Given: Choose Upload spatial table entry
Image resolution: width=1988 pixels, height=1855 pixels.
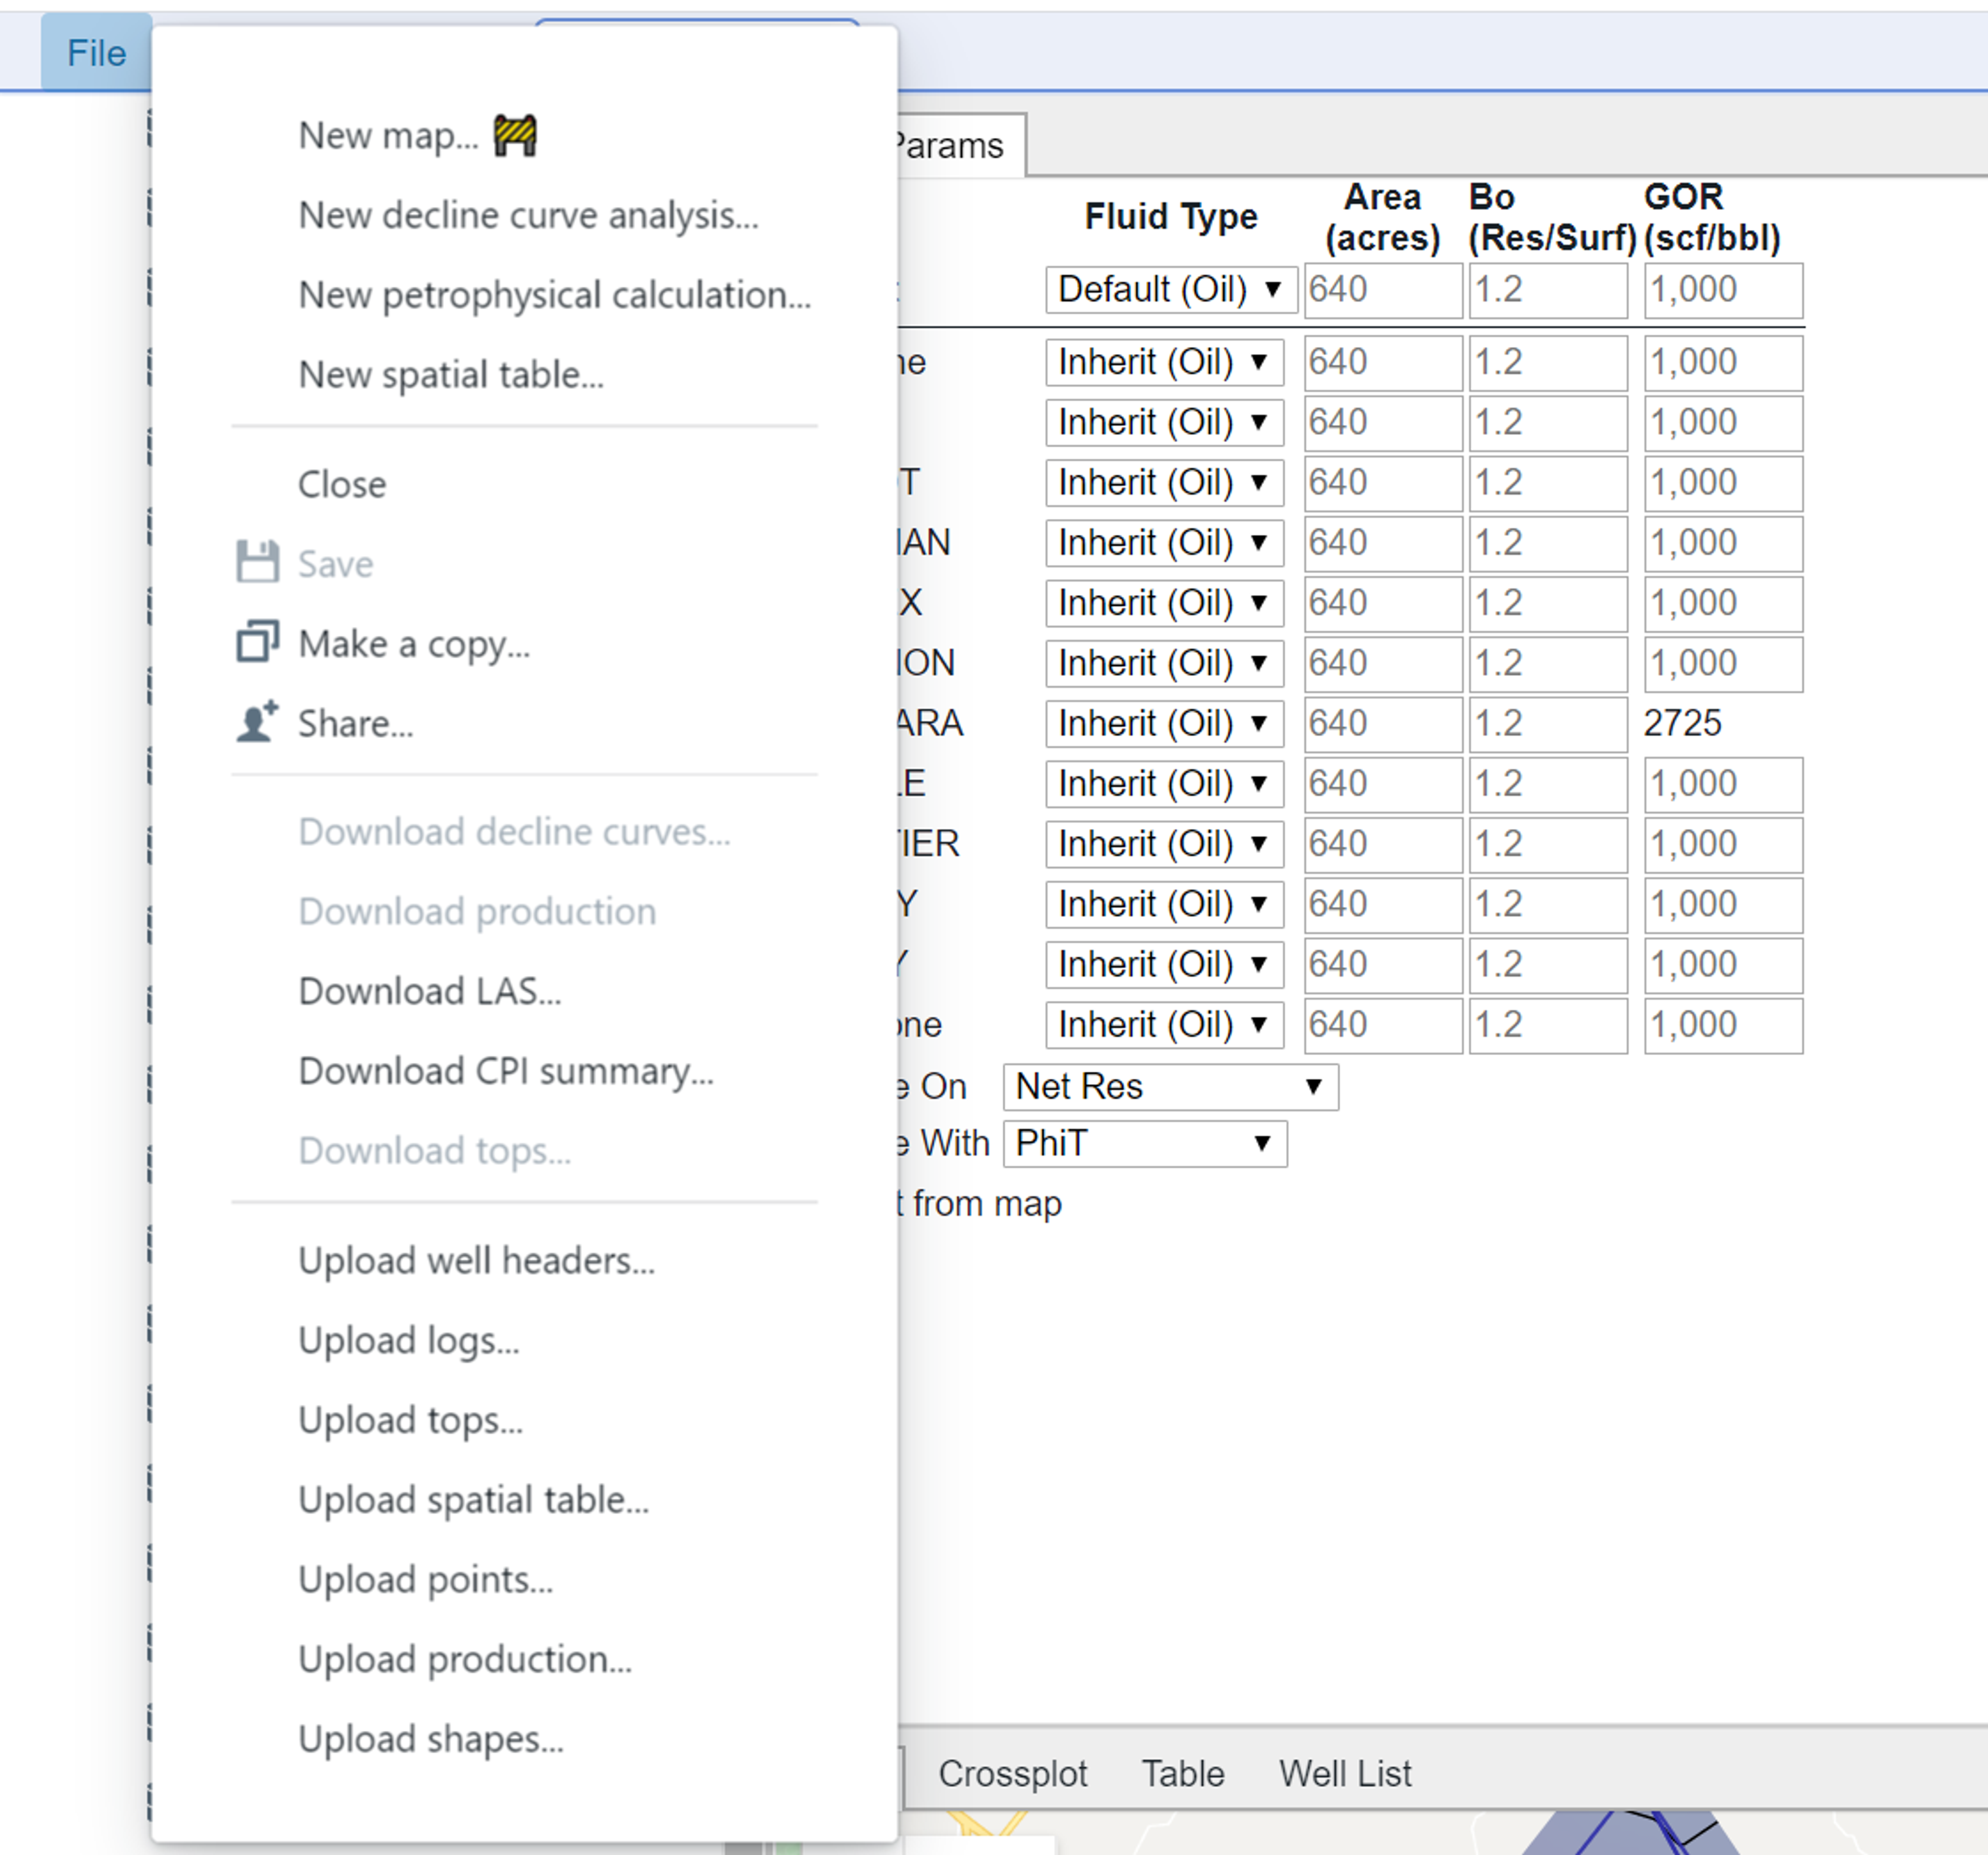Looking at the screenshot, I should pyautogui.click(x=473, y=1499).
